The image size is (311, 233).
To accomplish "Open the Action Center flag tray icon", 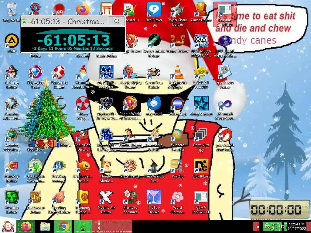I will pos(268,226).
